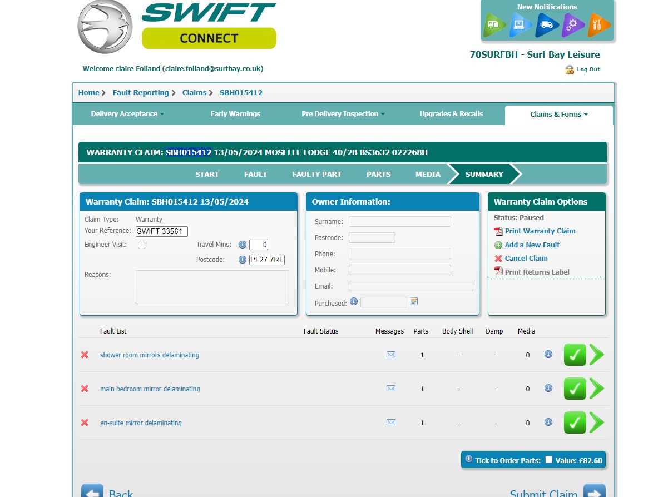
Task: Open the Claims & Forms dropdown
Action: [x=558, y=115]
